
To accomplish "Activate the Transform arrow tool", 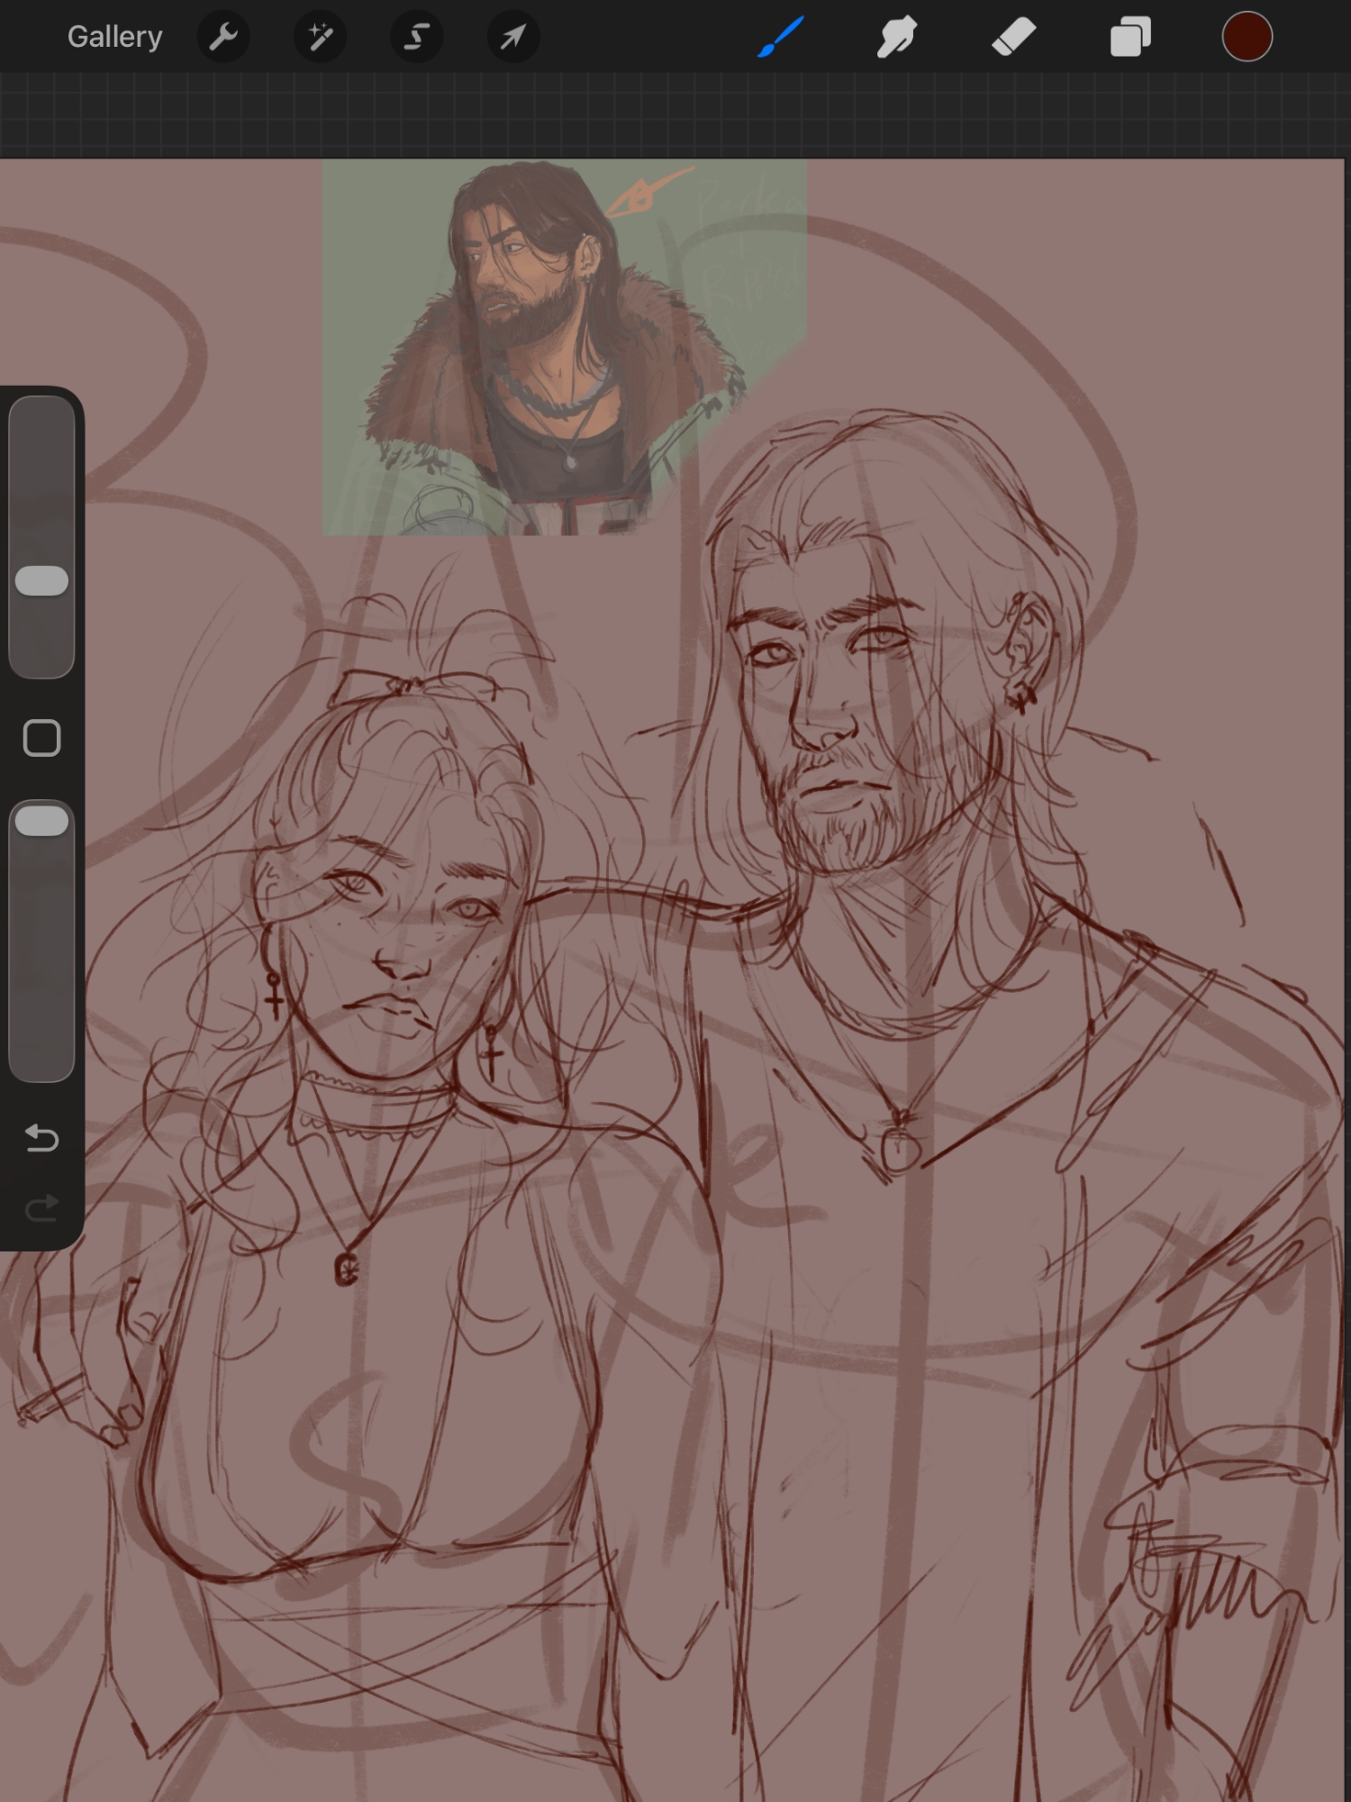I will point(512,37).
